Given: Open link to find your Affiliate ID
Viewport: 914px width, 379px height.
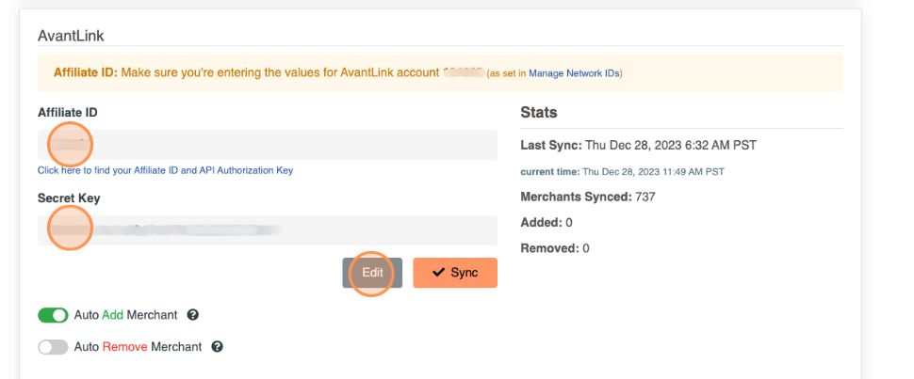Looking at the screenshot, I should coord(165,170).
